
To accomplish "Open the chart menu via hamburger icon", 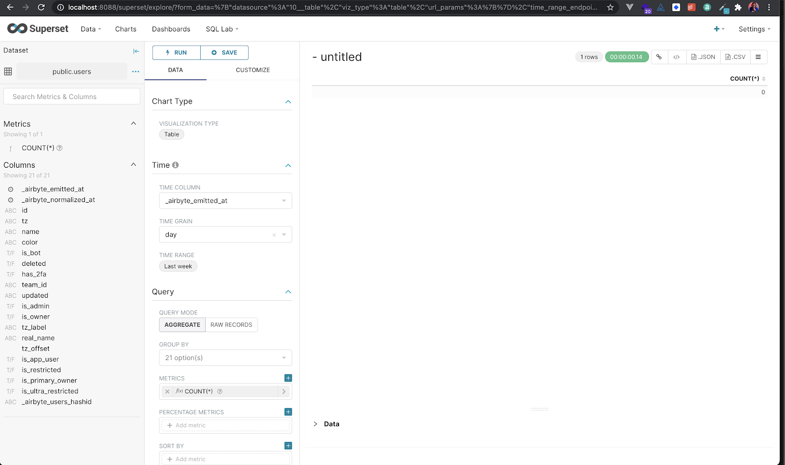I will (759, 56).
